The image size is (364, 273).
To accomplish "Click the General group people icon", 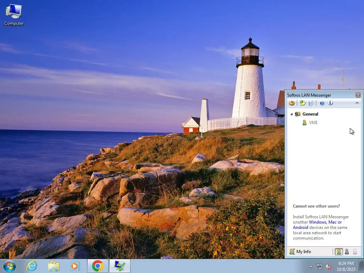I will 298,114.
